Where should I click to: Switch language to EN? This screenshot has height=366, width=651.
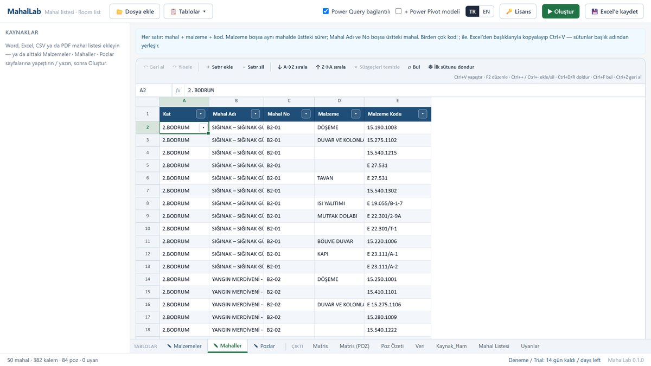pyautogui.click(x=486, y=11)
